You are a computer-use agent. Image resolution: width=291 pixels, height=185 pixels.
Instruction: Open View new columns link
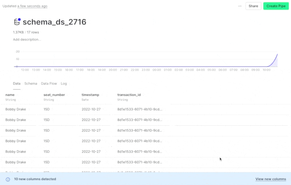(x=271, y=179)
